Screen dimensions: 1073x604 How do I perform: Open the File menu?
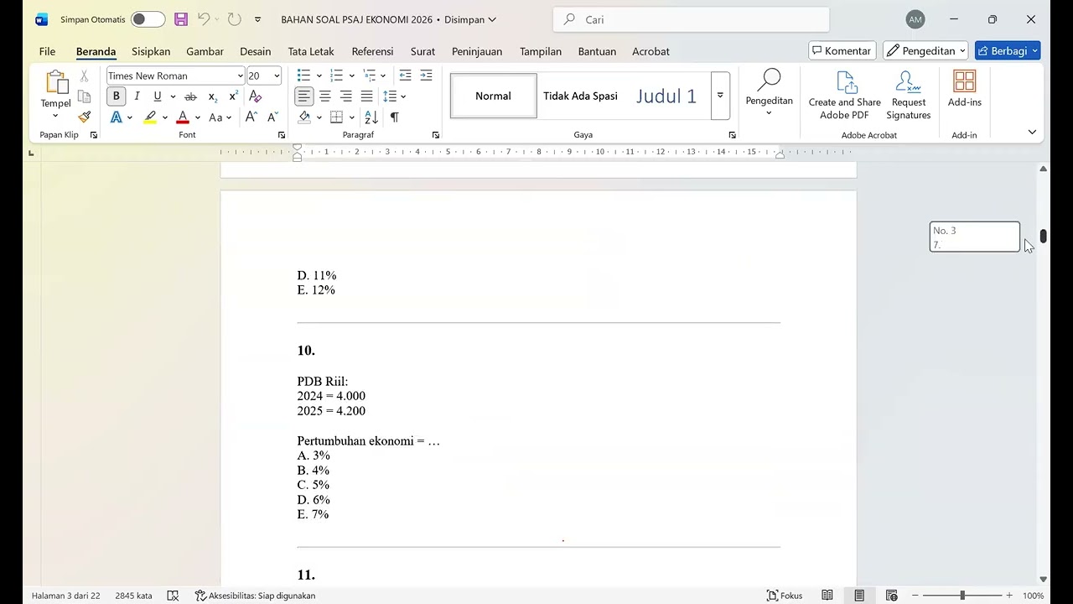pyautogui.click(x=47, y=51)
